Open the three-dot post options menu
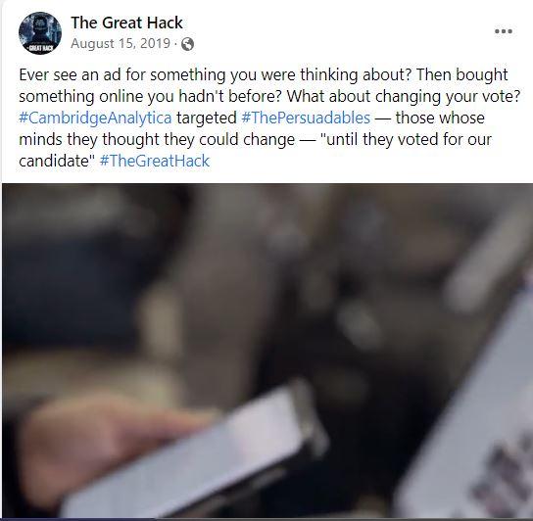 coord(503,31)
